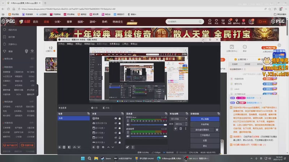
Task: Open scene filters icon in Scenes panel
Action: coord(69,147)
